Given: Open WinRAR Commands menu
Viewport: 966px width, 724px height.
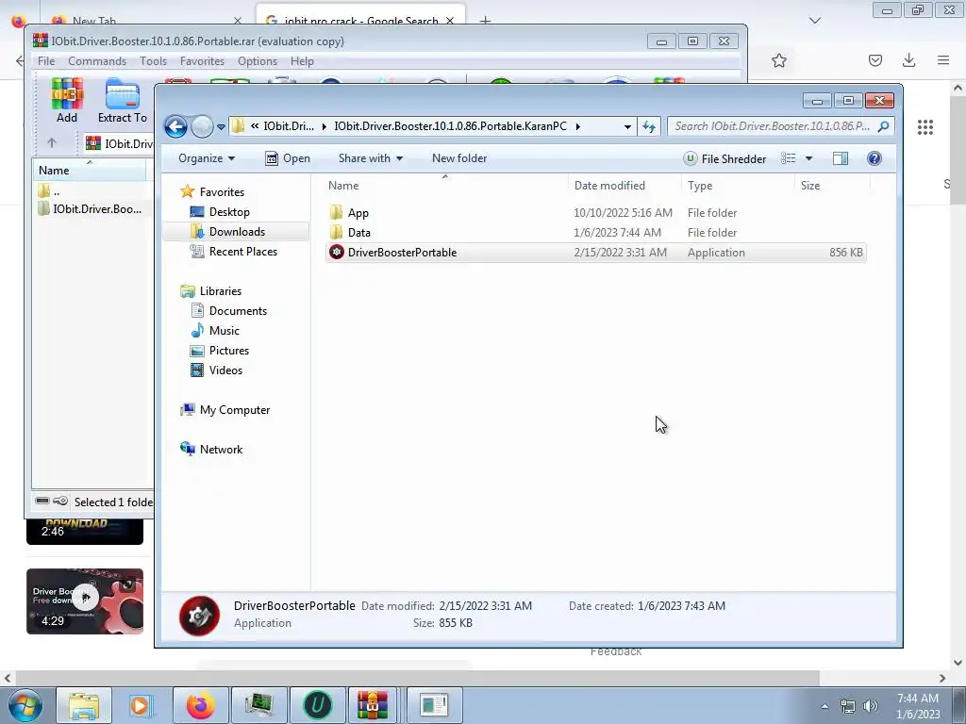Looking at the screenshot, I should click(97, 61).
